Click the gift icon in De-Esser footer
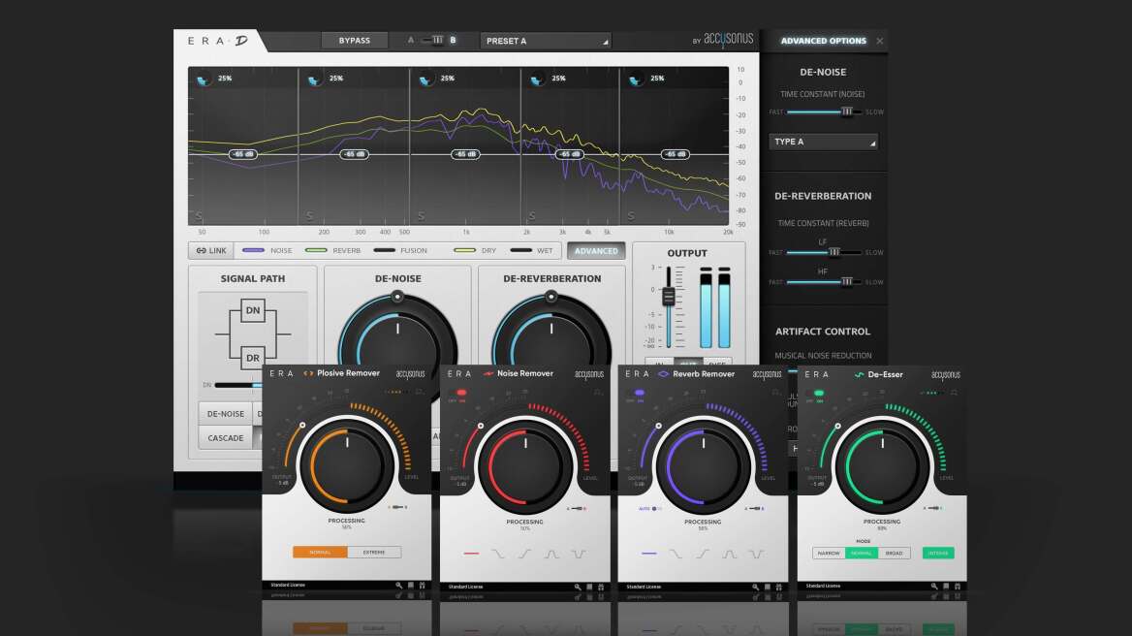Image resolution: width=1132 pixels, height=636 pixels. tap(958, 587)
